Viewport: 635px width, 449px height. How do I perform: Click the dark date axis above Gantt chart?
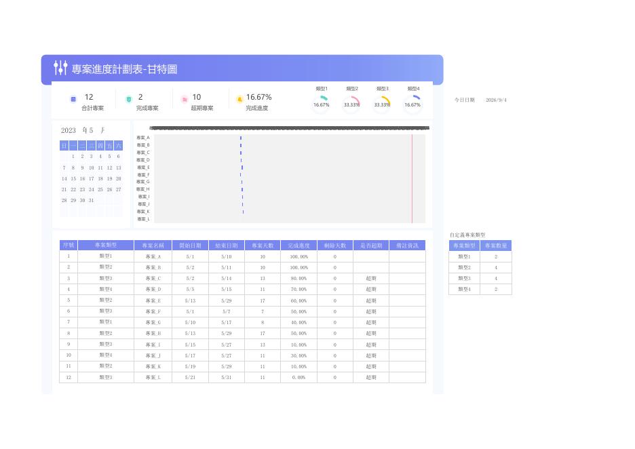click(x=290, y=128)
